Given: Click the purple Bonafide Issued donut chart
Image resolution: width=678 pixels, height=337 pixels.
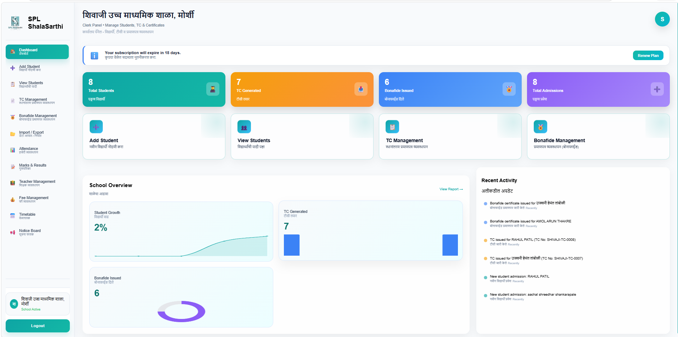Looking at the screenshot, I should tap(181, 311).
